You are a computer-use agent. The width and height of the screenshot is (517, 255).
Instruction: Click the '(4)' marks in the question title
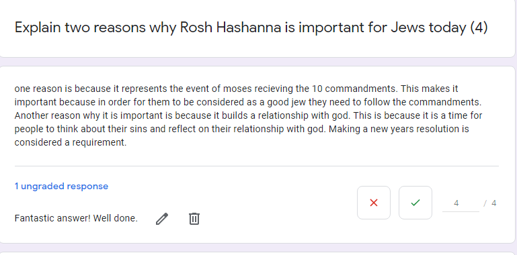[x=479, y=28]
